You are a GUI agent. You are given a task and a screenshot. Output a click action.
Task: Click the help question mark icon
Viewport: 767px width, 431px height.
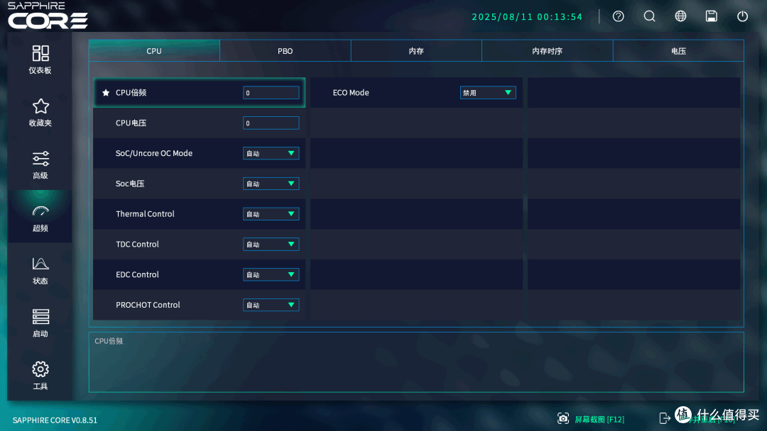click(619, 16)
